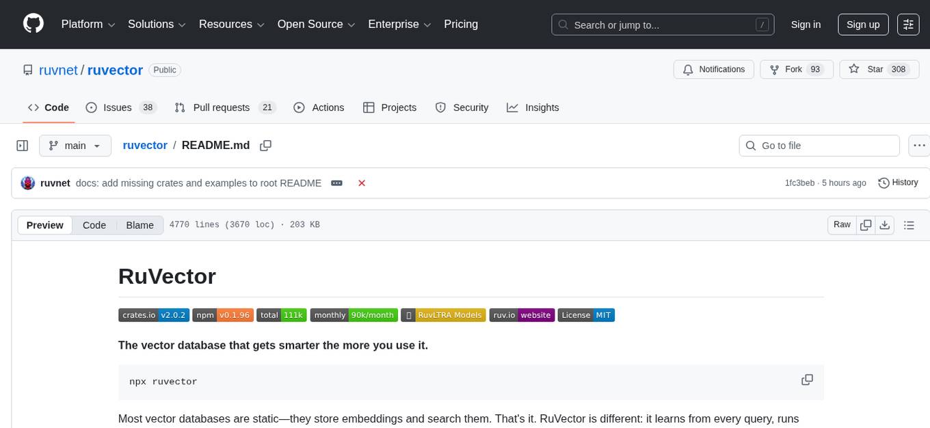Copy the README.md file path
The image size is (930, 428).
265,145
